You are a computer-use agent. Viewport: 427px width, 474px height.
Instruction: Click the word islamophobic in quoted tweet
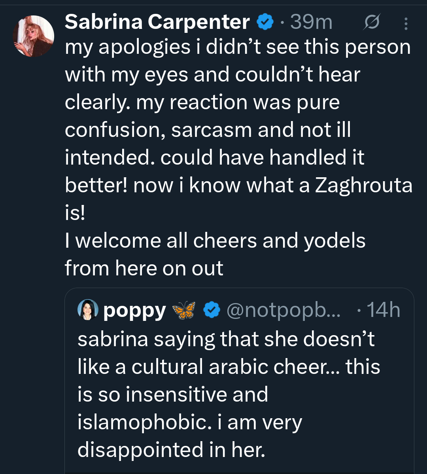coord(145,422)
